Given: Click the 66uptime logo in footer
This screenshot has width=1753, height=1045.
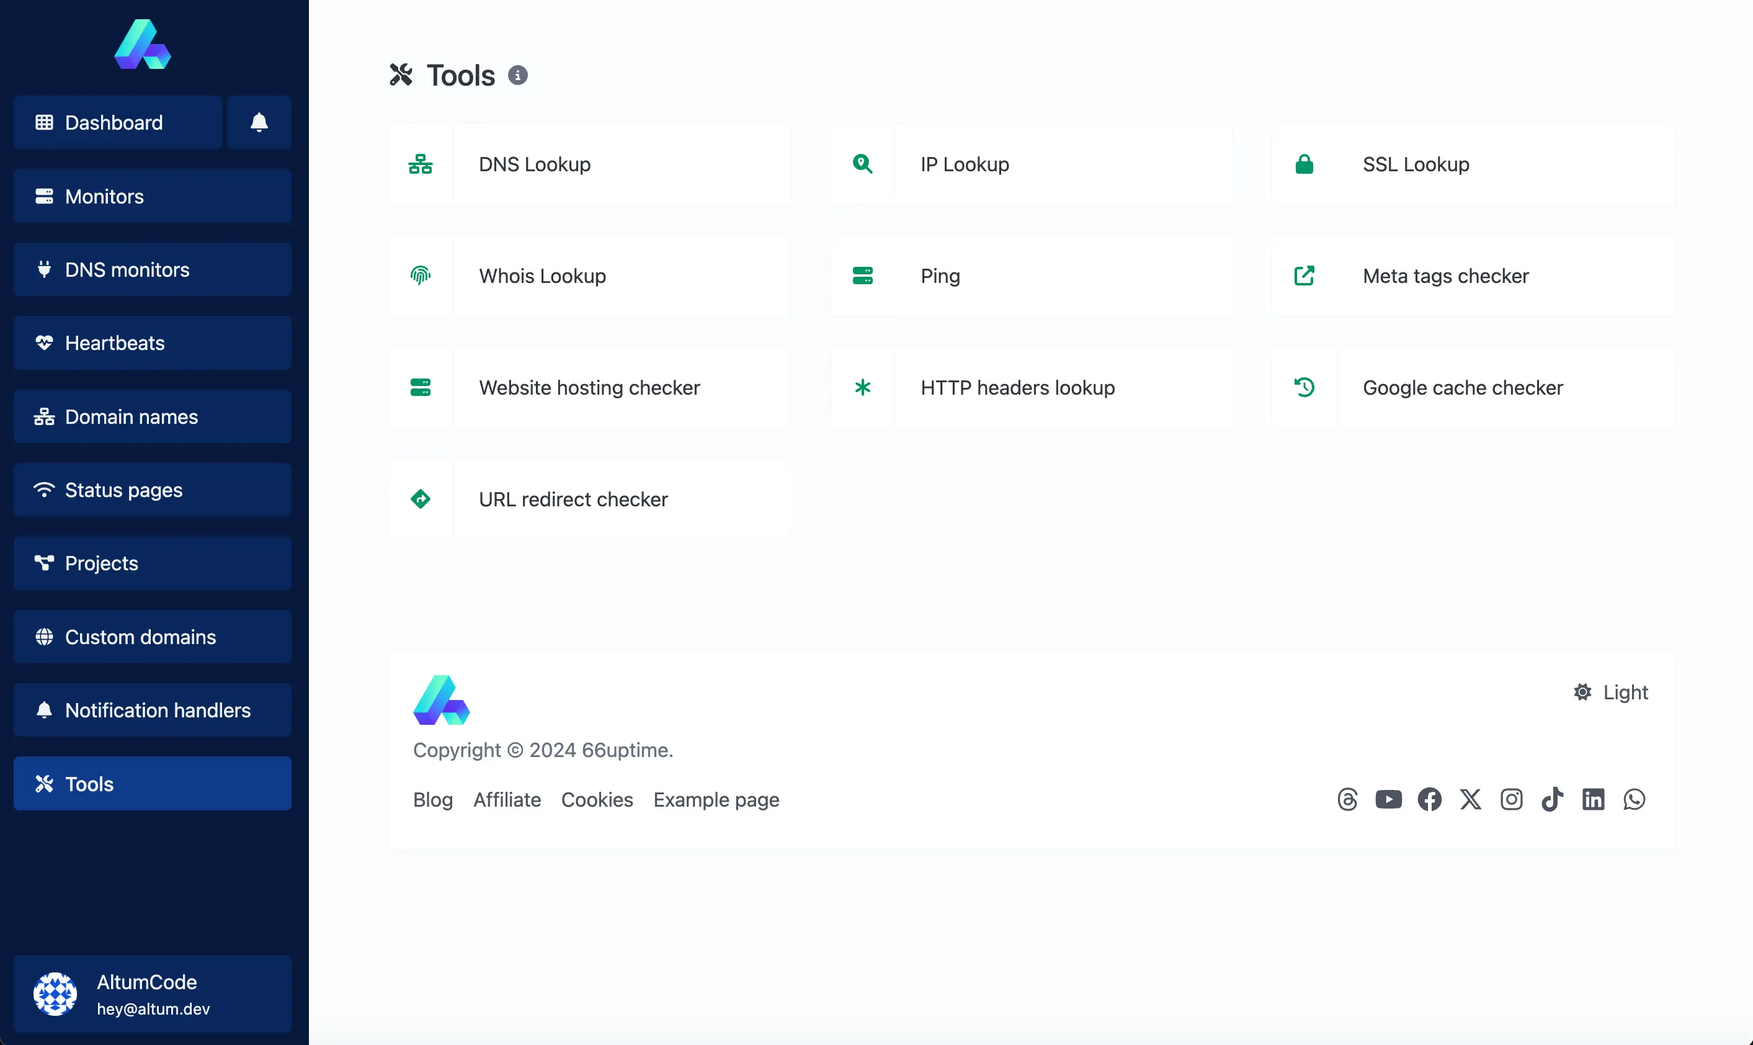Looking at the screenshot, I should click(x=442, y=698).
